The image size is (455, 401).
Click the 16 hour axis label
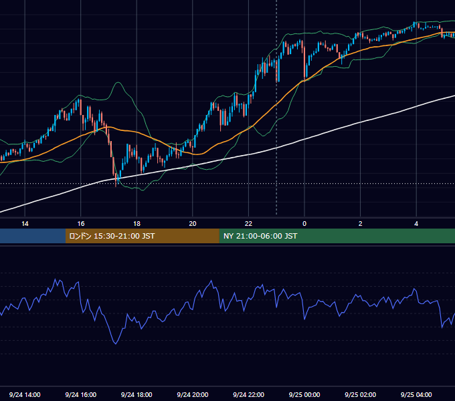[81, 224]
